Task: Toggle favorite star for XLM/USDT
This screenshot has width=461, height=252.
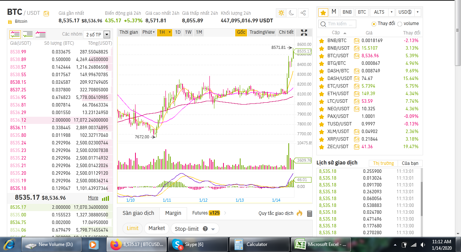Action: (322, 131)
